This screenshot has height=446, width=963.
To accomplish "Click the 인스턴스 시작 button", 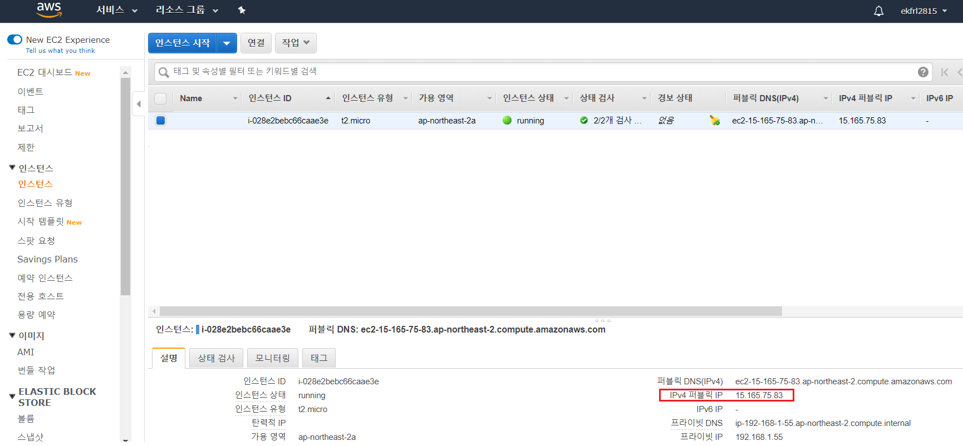I will coord(183,43).
